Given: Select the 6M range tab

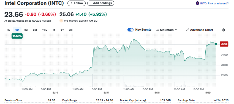Looking at the screenshot, I should [x=35, y=30].
